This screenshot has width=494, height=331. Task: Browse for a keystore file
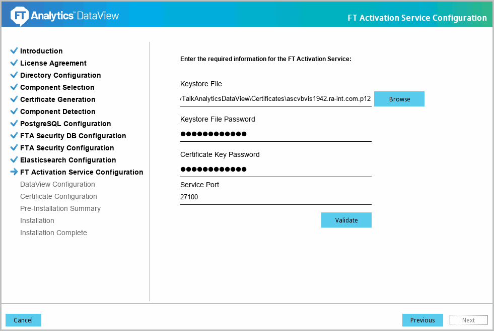coord(399,99)
